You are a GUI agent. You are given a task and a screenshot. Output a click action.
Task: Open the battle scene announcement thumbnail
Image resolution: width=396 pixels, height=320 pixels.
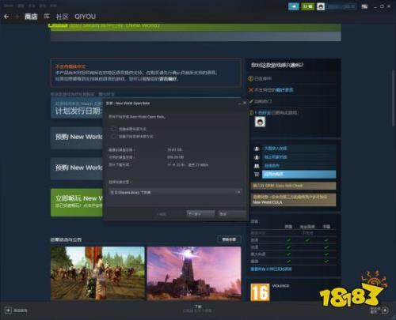97,273
